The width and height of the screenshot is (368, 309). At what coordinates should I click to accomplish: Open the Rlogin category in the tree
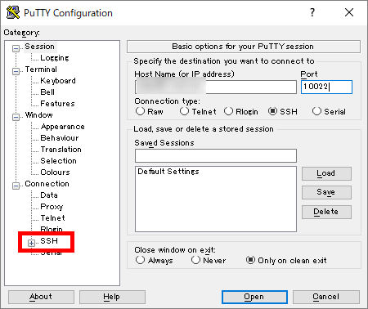[52, 229]
